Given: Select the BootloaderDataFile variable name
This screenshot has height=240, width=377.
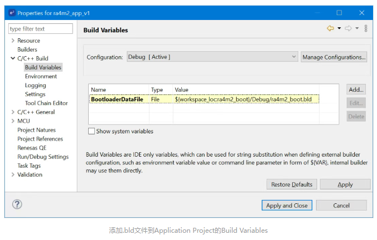Looking at the screenshot, I should tap(117, 99).
